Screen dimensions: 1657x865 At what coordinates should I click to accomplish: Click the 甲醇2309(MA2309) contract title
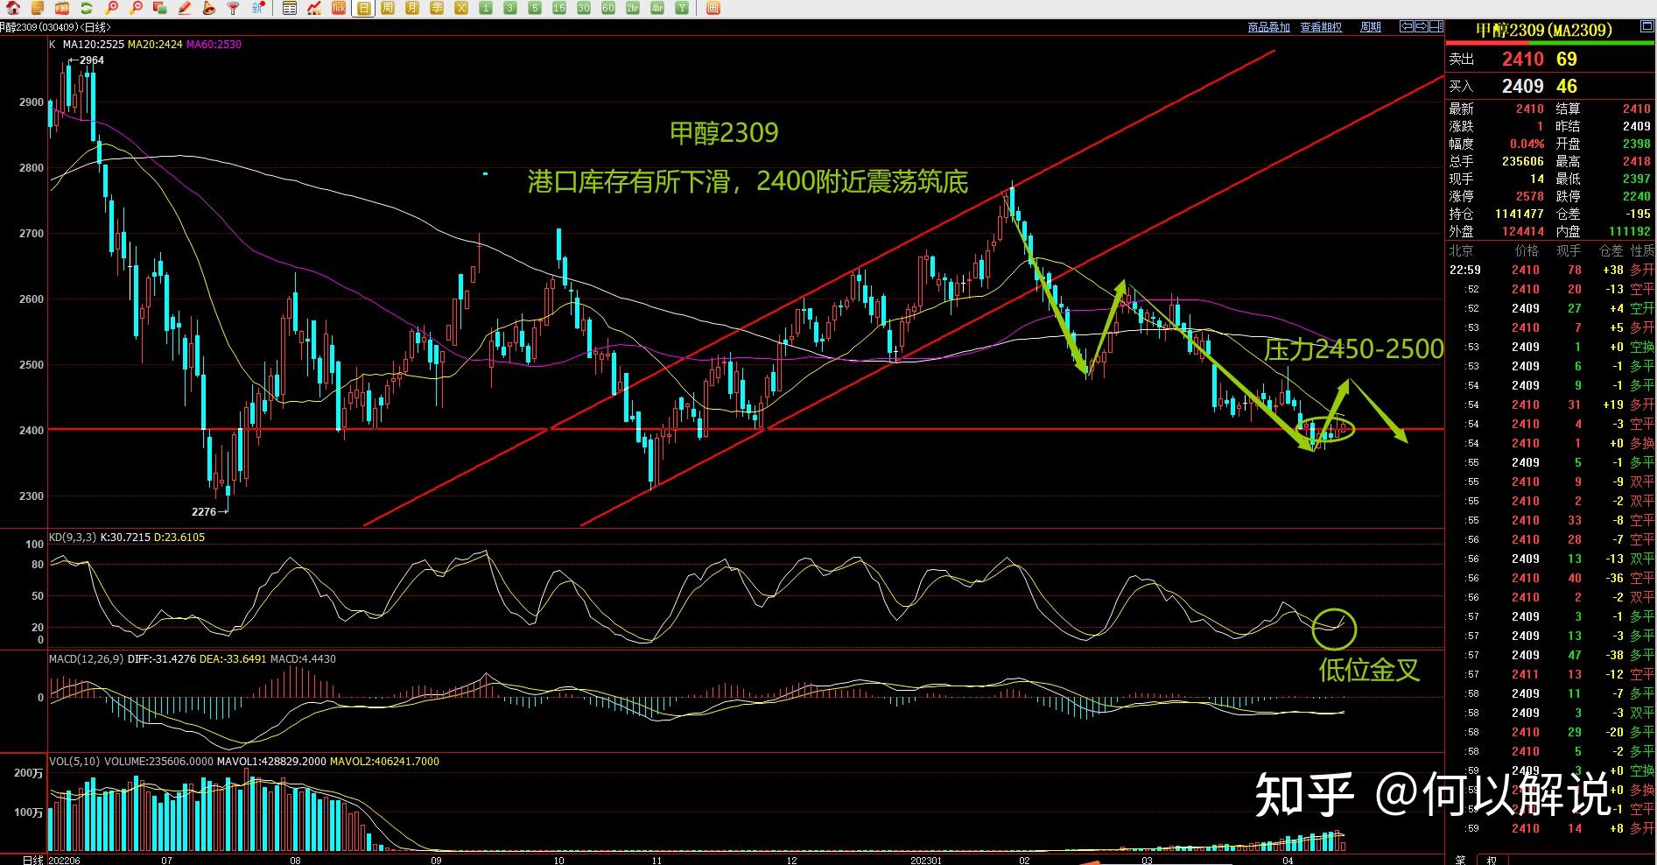click(1543, 30)
